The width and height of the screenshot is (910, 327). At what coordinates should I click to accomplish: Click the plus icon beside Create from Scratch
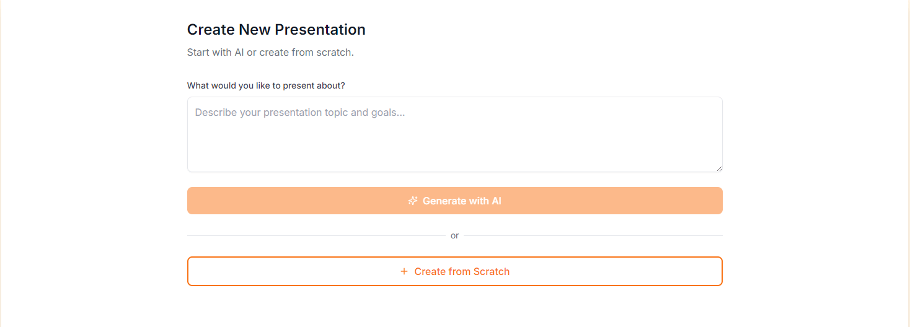tap(404, 271)
